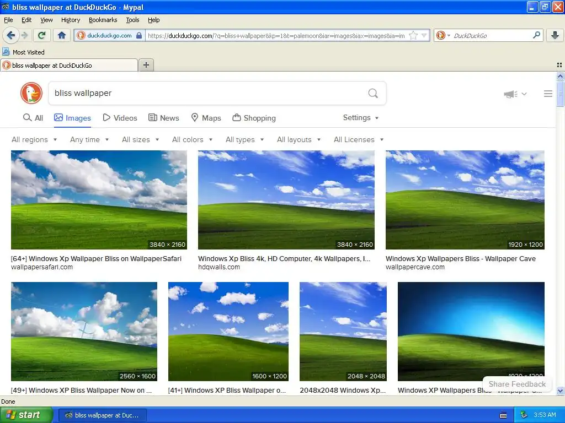
Task: Expand the All sizes filter
Action: click(x=141, y=139)
